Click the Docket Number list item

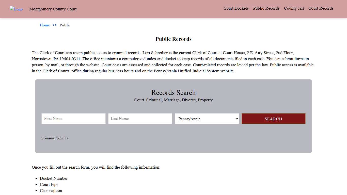click(54, 178)
